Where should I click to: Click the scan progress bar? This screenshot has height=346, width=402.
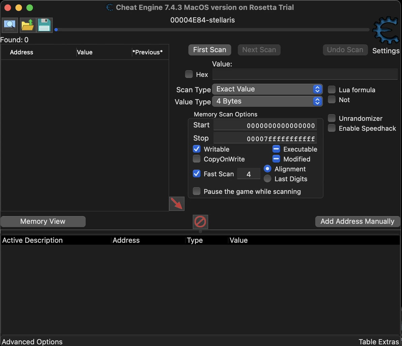pyautogui.click(x=212, y=30)
